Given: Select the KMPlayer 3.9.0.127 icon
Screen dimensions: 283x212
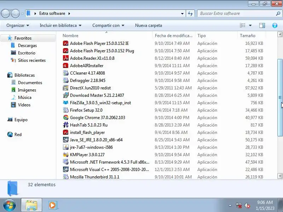Looking at the screenshot, I should click(x=65, y=154).
